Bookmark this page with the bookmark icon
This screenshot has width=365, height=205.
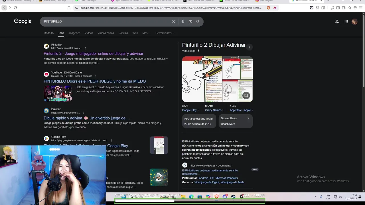pyautogui.click(x=69, y=8)
